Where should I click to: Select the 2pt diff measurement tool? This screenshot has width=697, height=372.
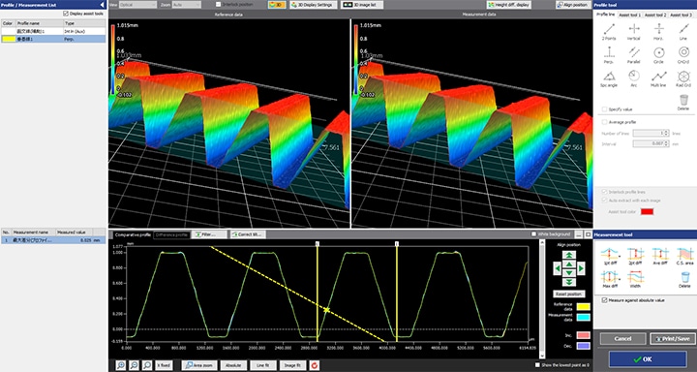(x=635, y=257)
